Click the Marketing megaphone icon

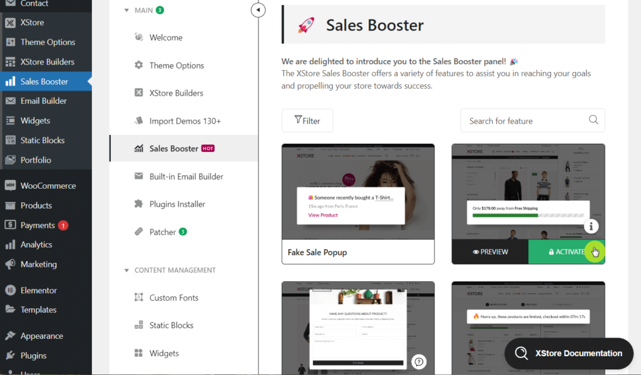coord(11,264)
